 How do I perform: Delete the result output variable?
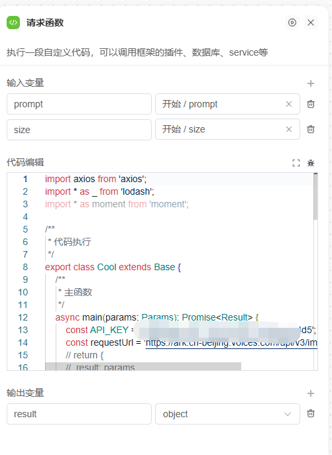click(x=311, y=413)
